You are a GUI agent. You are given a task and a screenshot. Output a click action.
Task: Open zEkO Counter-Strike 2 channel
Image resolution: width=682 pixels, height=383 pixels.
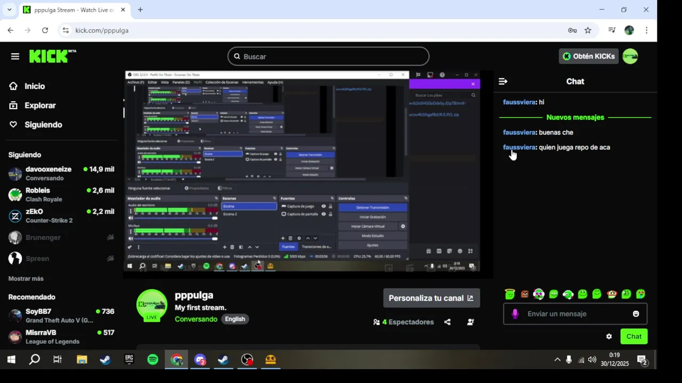tap(61, 216)
